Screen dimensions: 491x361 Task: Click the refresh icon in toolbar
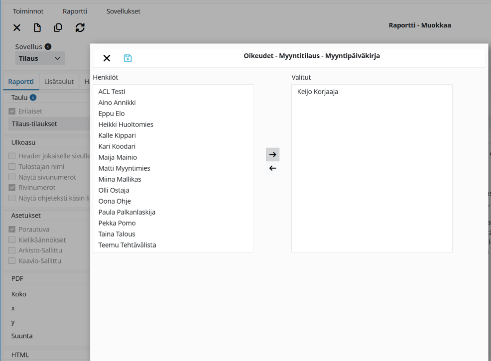click(80, 27)
